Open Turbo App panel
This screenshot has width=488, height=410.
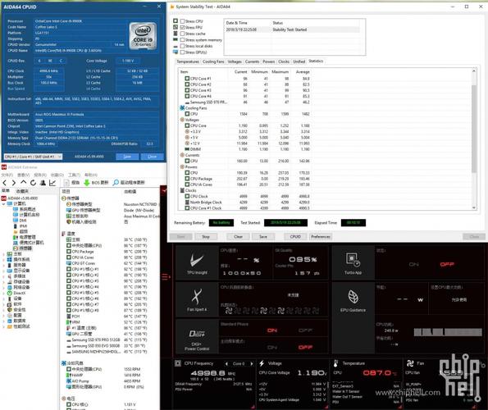pos(353,263)
